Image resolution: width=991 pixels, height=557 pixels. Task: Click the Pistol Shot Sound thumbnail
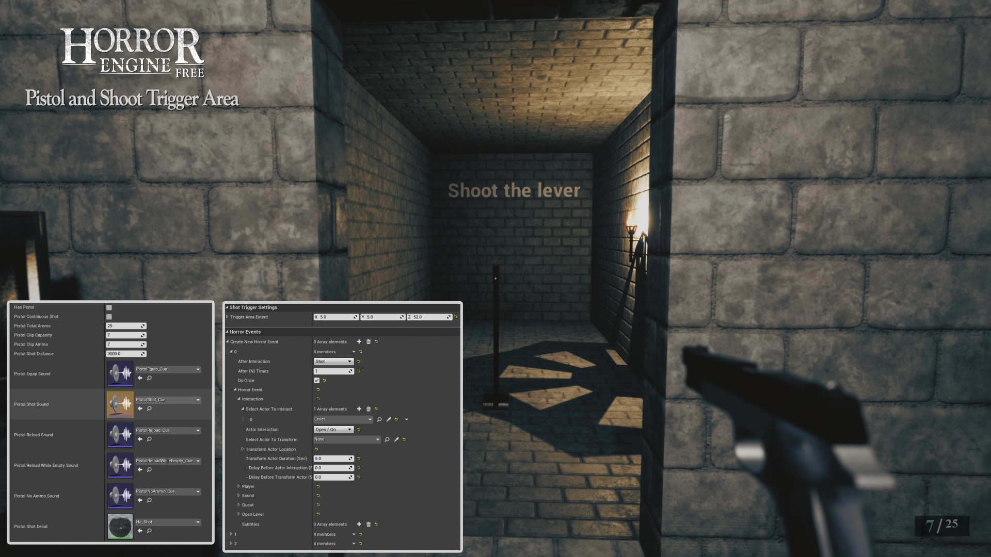[119, 404]
